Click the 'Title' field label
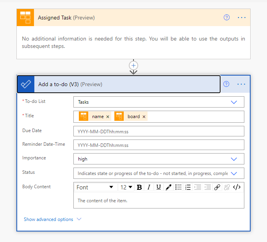Viewport: 267px width, 242px height. coord(29,116)
